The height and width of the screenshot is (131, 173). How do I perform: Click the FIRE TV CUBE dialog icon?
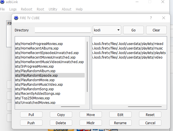click(16, 18)
